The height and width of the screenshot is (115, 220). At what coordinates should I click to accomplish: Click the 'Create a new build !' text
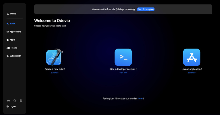tap(54, 69)
